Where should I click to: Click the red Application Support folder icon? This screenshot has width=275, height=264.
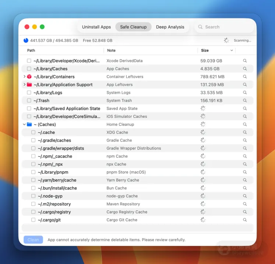coord(29,85)
